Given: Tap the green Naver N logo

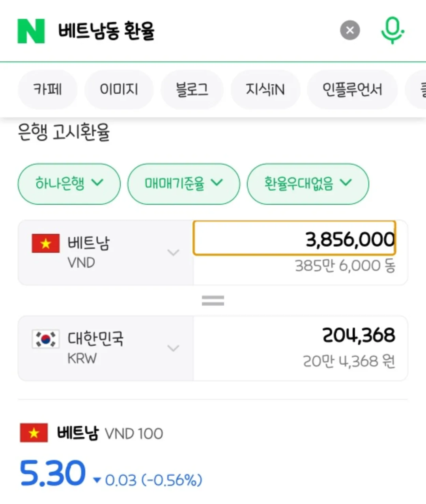Looking at the screenshot, I should coord(31,31).
